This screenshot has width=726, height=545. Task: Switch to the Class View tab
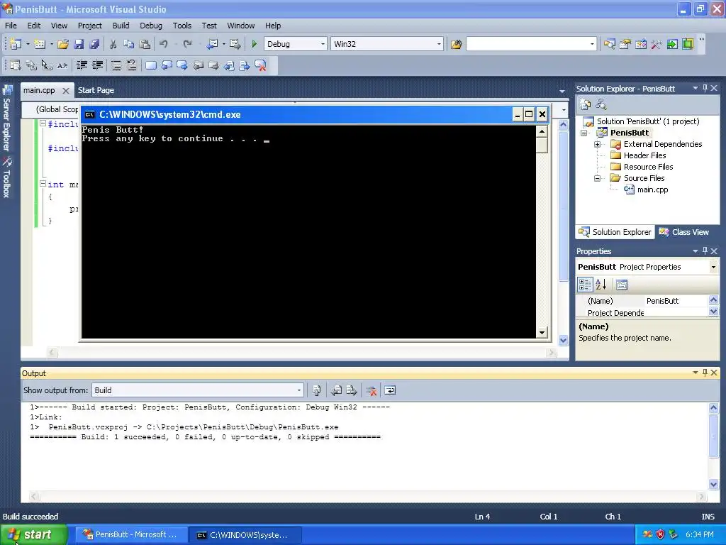click(x=685, y=232)
